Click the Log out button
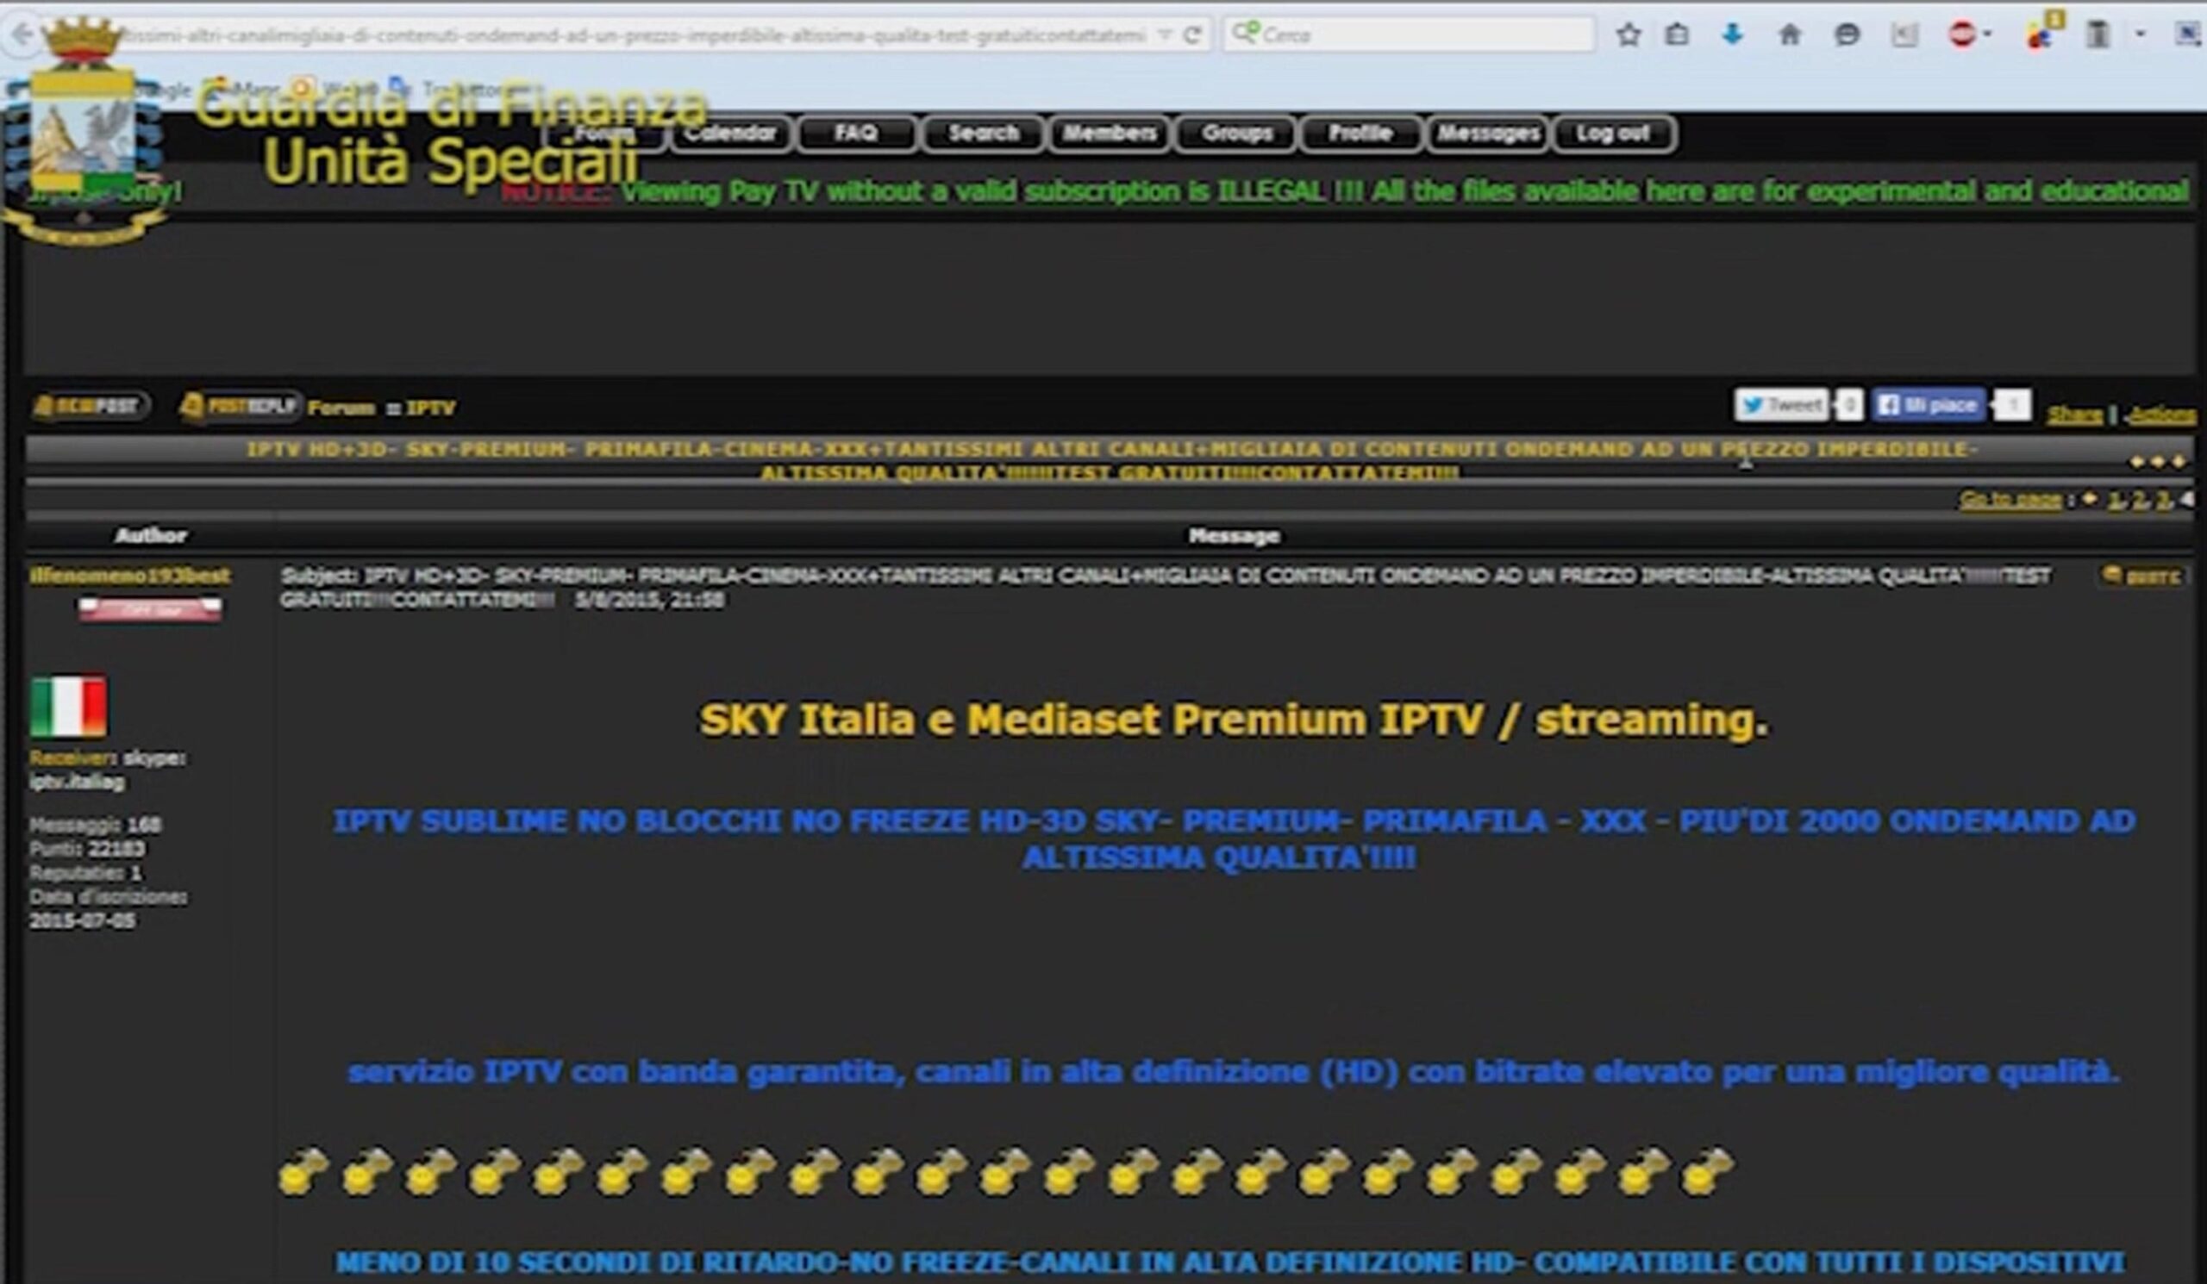 click(1613, 134)
